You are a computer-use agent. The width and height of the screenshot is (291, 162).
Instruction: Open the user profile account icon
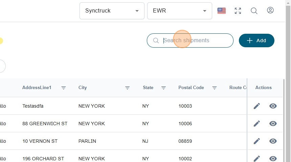pyautogui.click(x=270, y=10)
